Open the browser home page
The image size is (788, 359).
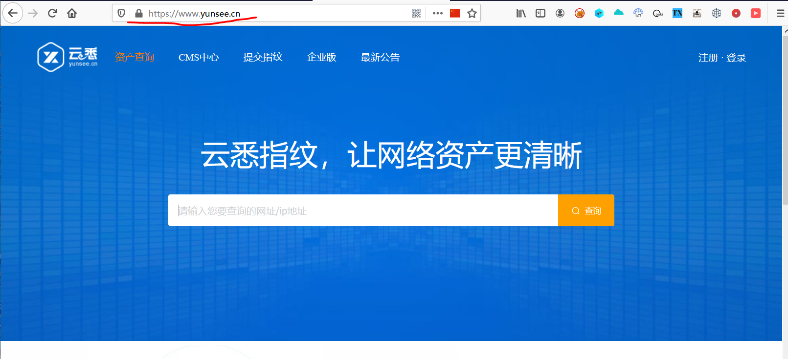[x=72, y=13]
